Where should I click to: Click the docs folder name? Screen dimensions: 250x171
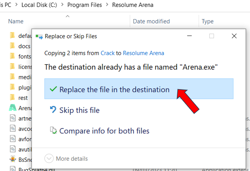(24, 46)
